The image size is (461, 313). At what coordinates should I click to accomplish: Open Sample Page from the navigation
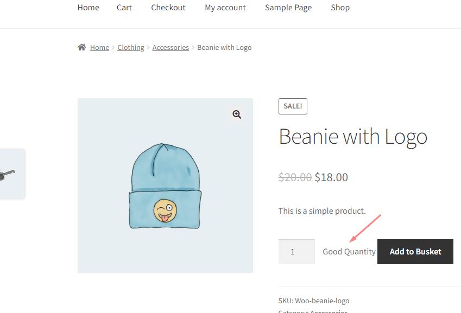click(288, 8)
